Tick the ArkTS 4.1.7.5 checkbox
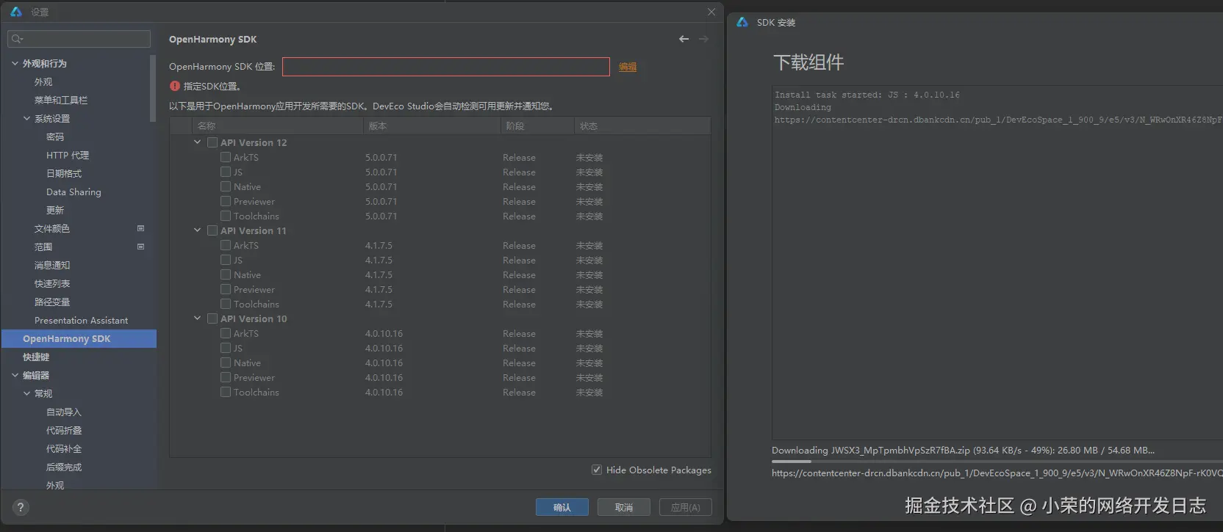The image size is (1223, 532). pos(226,245)
